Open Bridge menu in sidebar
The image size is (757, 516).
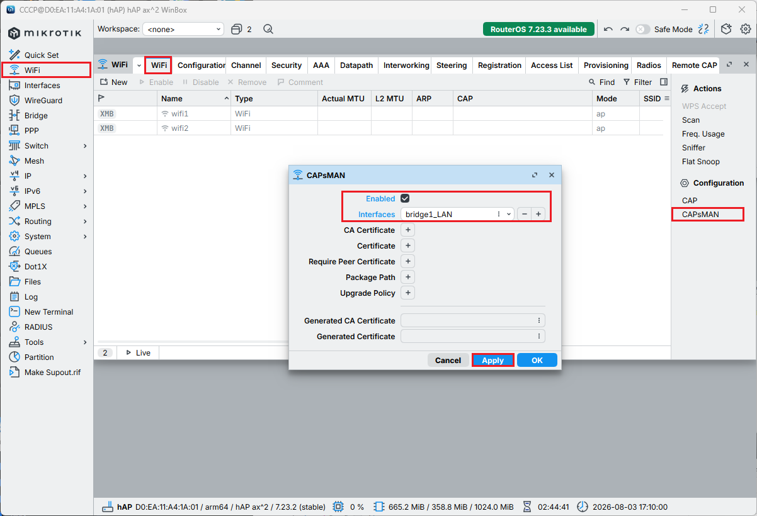36,116
